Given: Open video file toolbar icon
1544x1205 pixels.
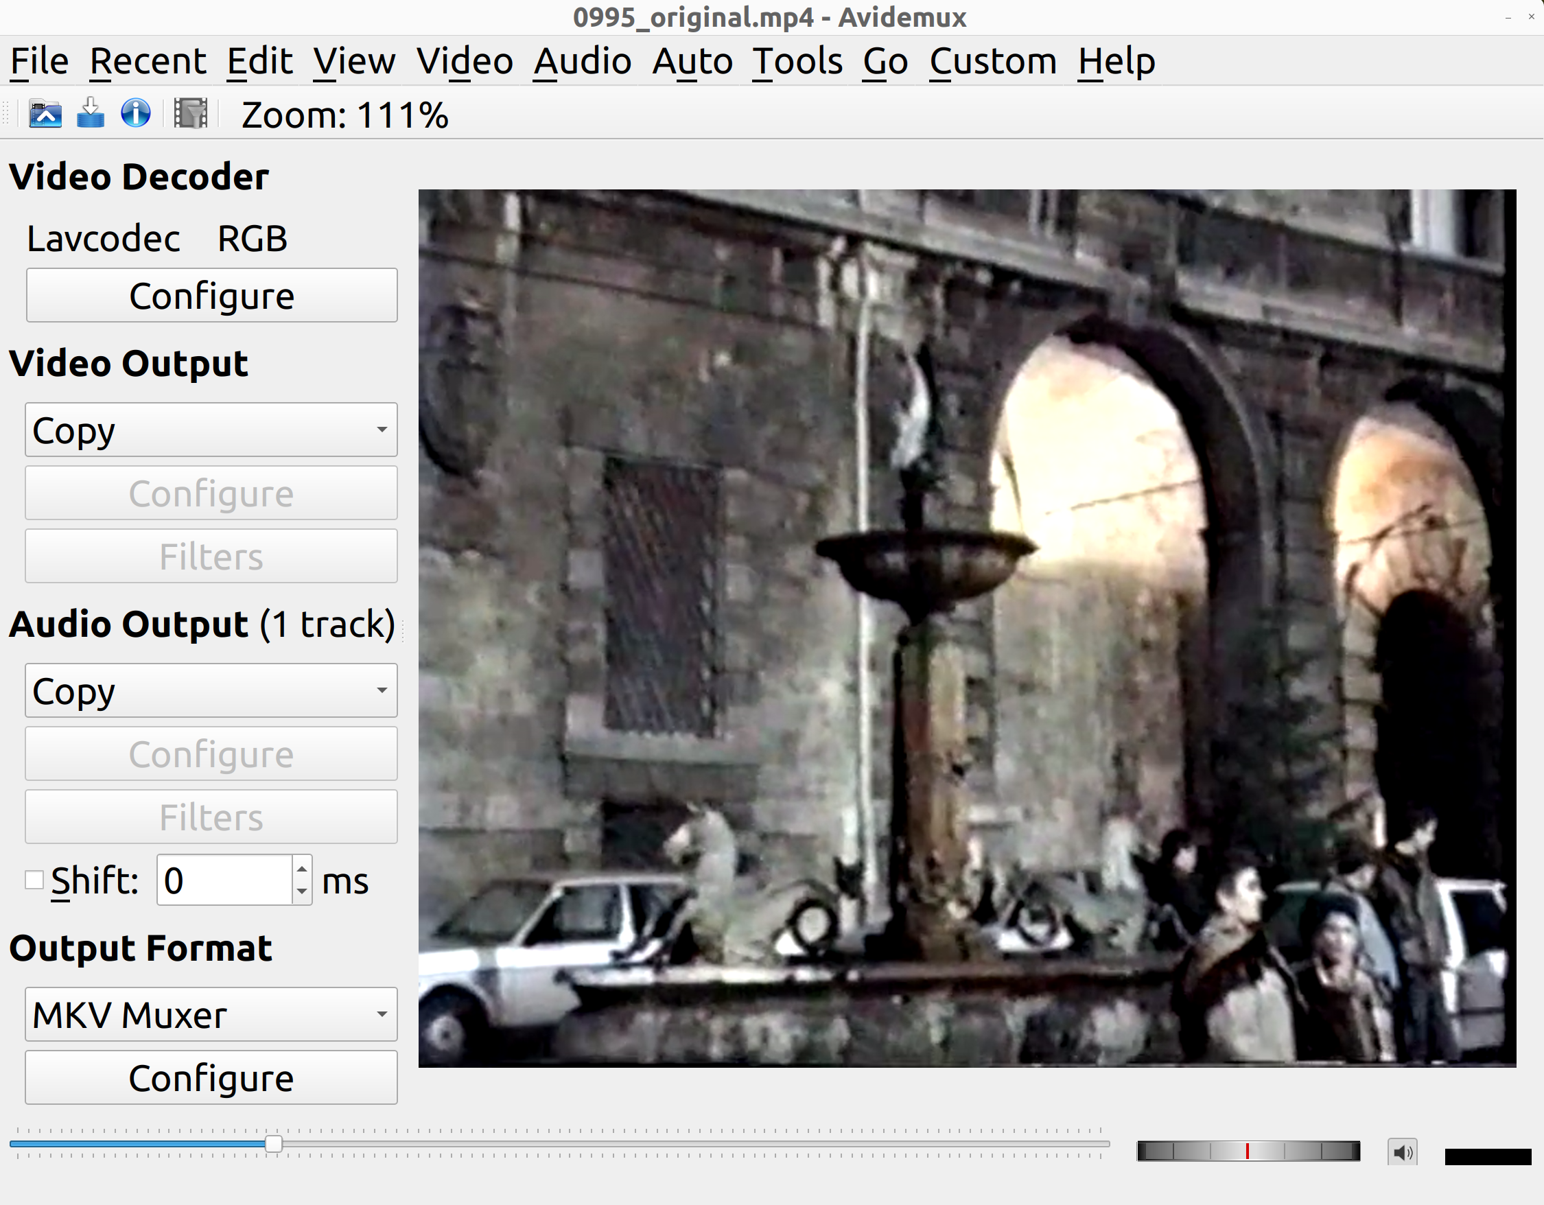Looking at the screenshot, I should tap(45, 114).
